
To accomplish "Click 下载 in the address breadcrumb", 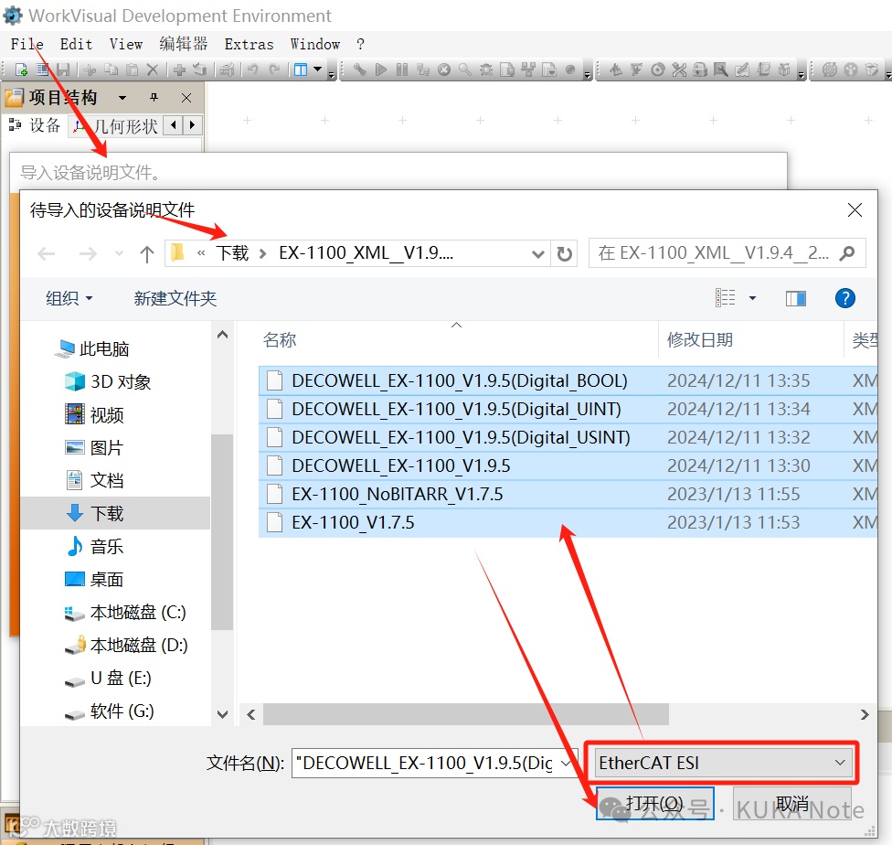I will pos(232,252).
